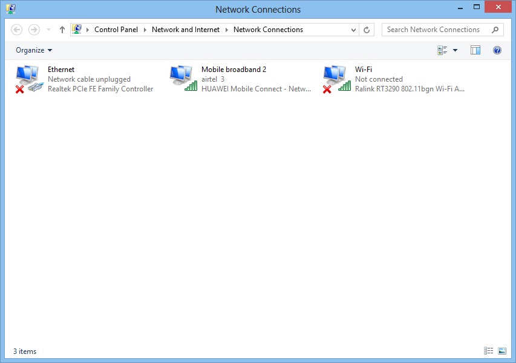Open the address bar history dropdown
The image size is (516, 363).
click(x=352, y=29)
